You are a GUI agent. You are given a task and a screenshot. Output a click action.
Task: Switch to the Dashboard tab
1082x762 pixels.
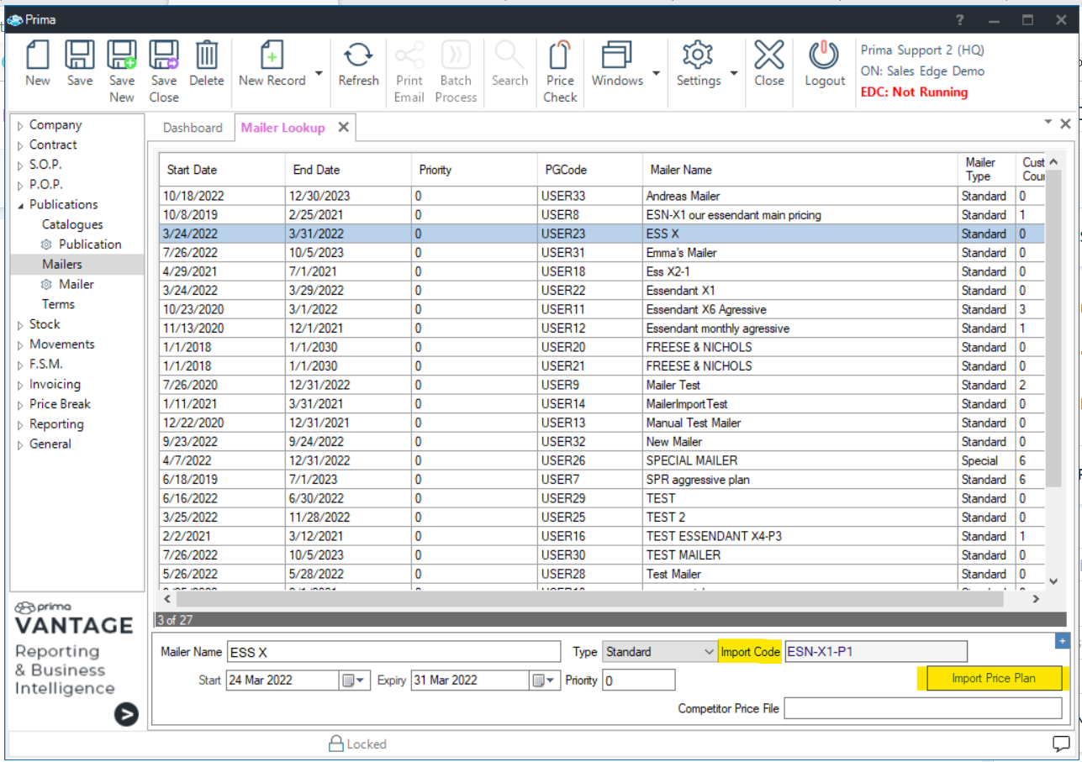coord(193,128)
